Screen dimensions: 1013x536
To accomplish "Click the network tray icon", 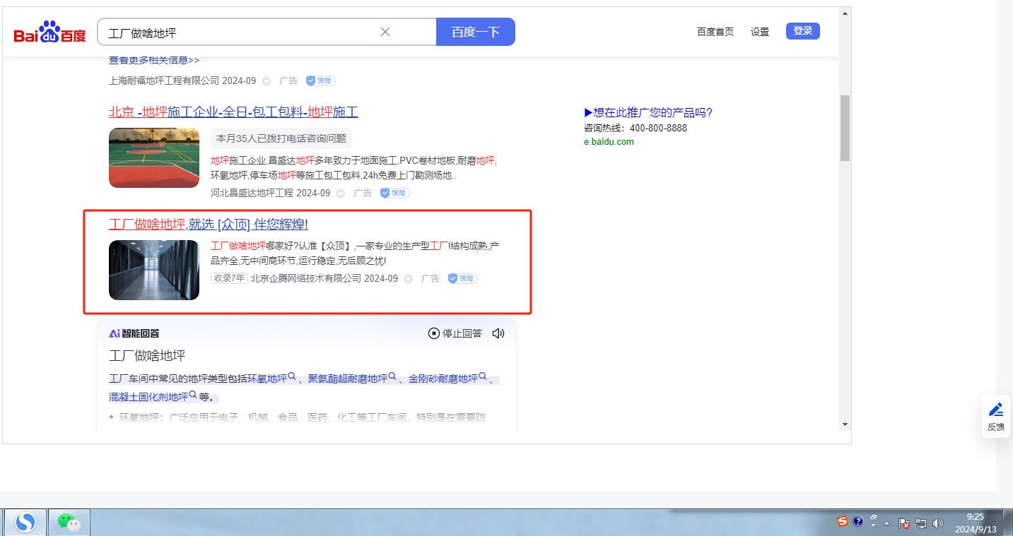I will [x=921, y=523].
